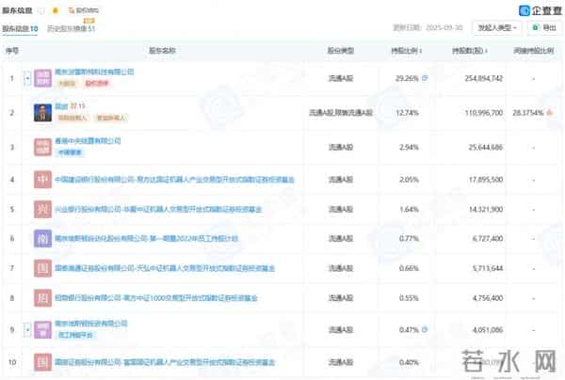Click the 股份类型 column header

click(341, 51)
